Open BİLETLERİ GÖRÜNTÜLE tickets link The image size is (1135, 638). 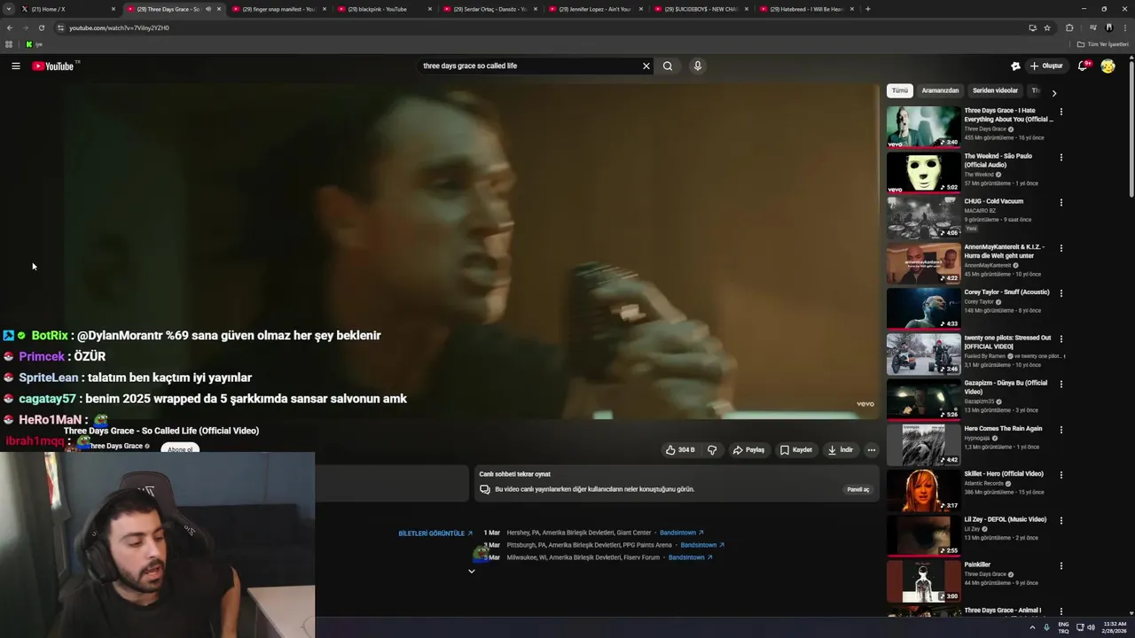point(435,533)
